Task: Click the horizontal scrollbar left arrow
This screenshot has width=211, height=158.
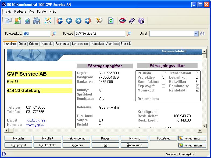Action: (x=6, y=130)
